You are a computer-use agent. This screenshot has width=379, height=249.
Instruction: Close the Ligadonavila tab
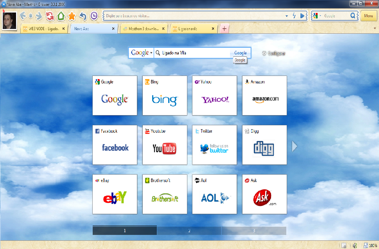click(213, 29)
